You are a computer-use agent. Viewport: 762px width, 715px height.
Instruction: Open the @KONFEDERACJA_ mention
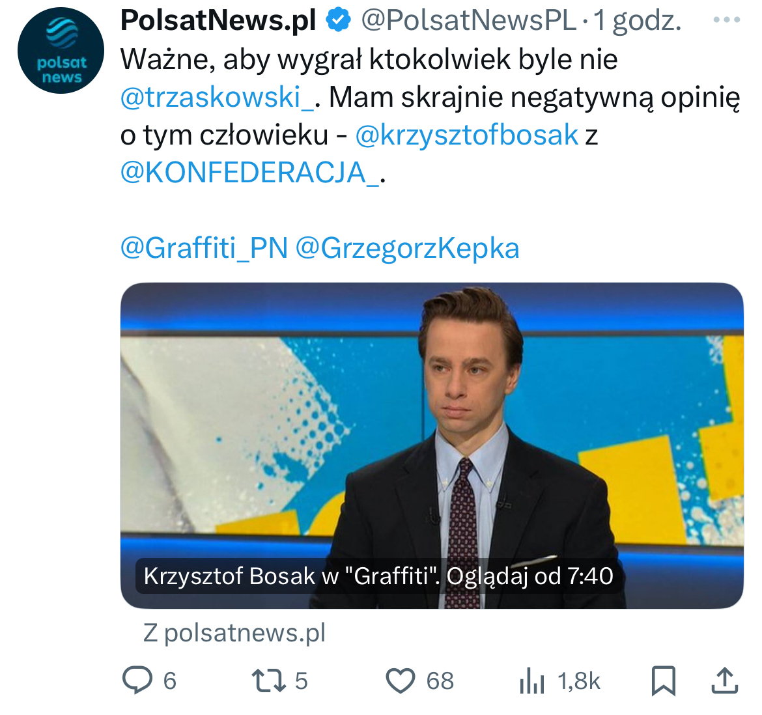pyautogui.click(x=250, y=173)
